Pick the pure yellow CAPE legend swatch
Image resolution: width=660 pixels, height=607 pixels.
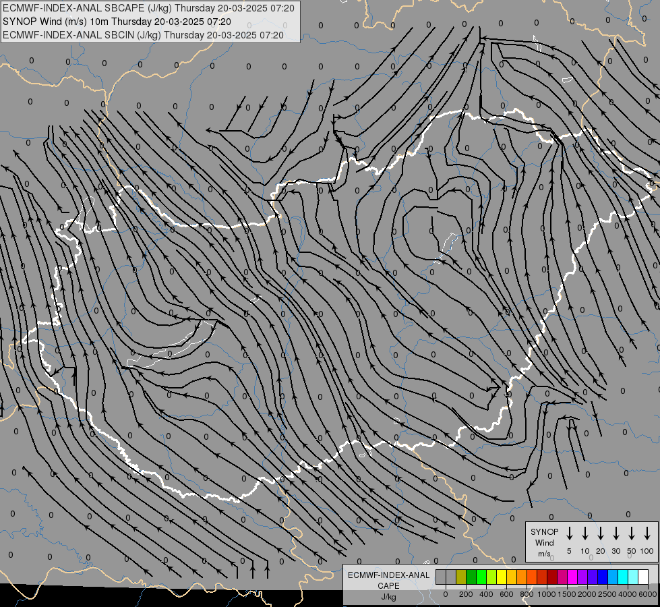502,577
